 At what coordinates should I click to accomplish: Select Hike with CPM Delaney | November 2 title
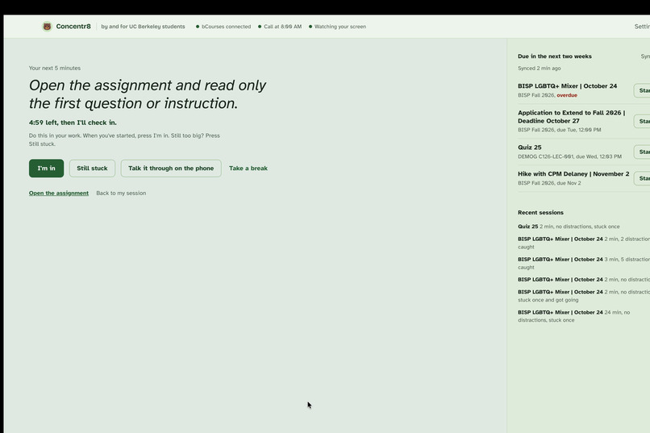573,174
